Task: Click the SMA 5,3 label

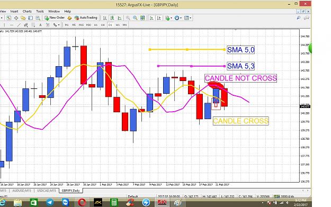Action: point(240,66)
